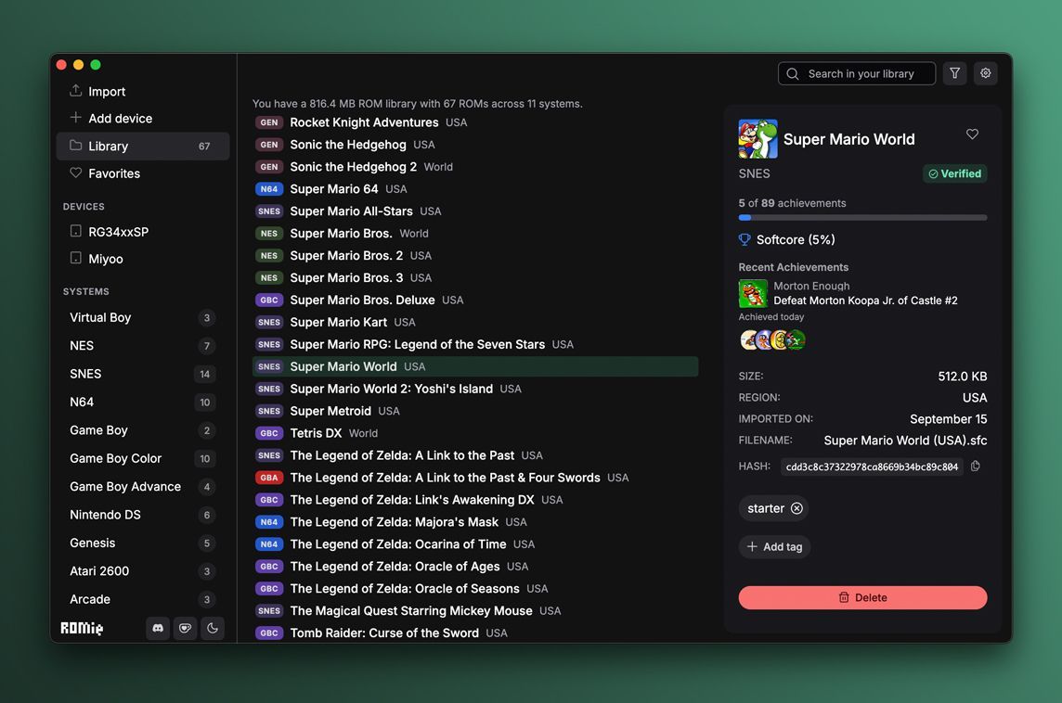This screenshot has width=1062, height=703.
Task: Add a tag to Super Mario World
Action: coord(774,546)
